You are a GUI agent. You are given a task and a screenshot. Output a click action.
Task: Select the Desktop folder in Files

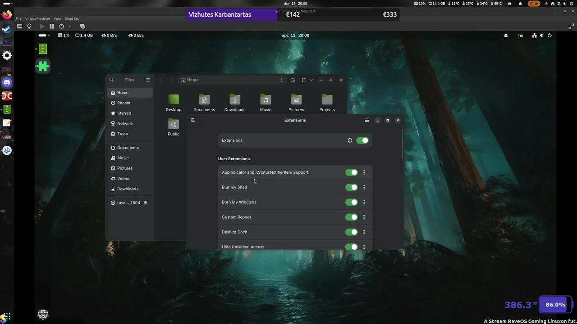coord(174,103)
